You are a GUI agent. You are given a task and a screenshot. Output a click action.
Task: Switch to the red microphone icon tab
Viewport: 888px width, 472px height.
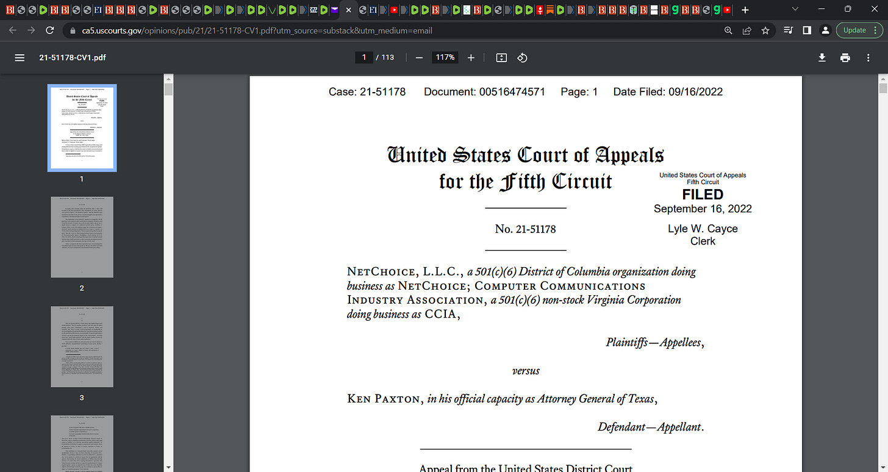click(539, 10)
